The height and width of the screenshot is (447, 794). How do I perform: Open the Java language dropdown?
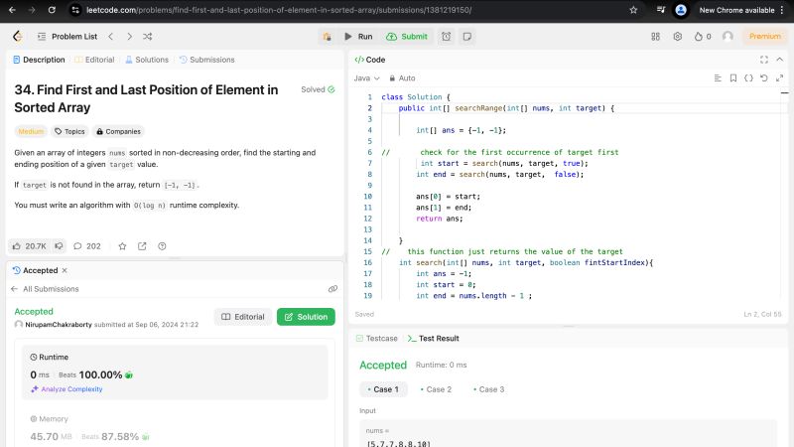point(365,77)
